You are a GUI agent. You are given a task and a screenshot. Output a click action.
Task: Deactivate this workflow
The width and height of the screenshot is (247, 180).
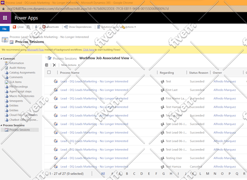point(51,27)
